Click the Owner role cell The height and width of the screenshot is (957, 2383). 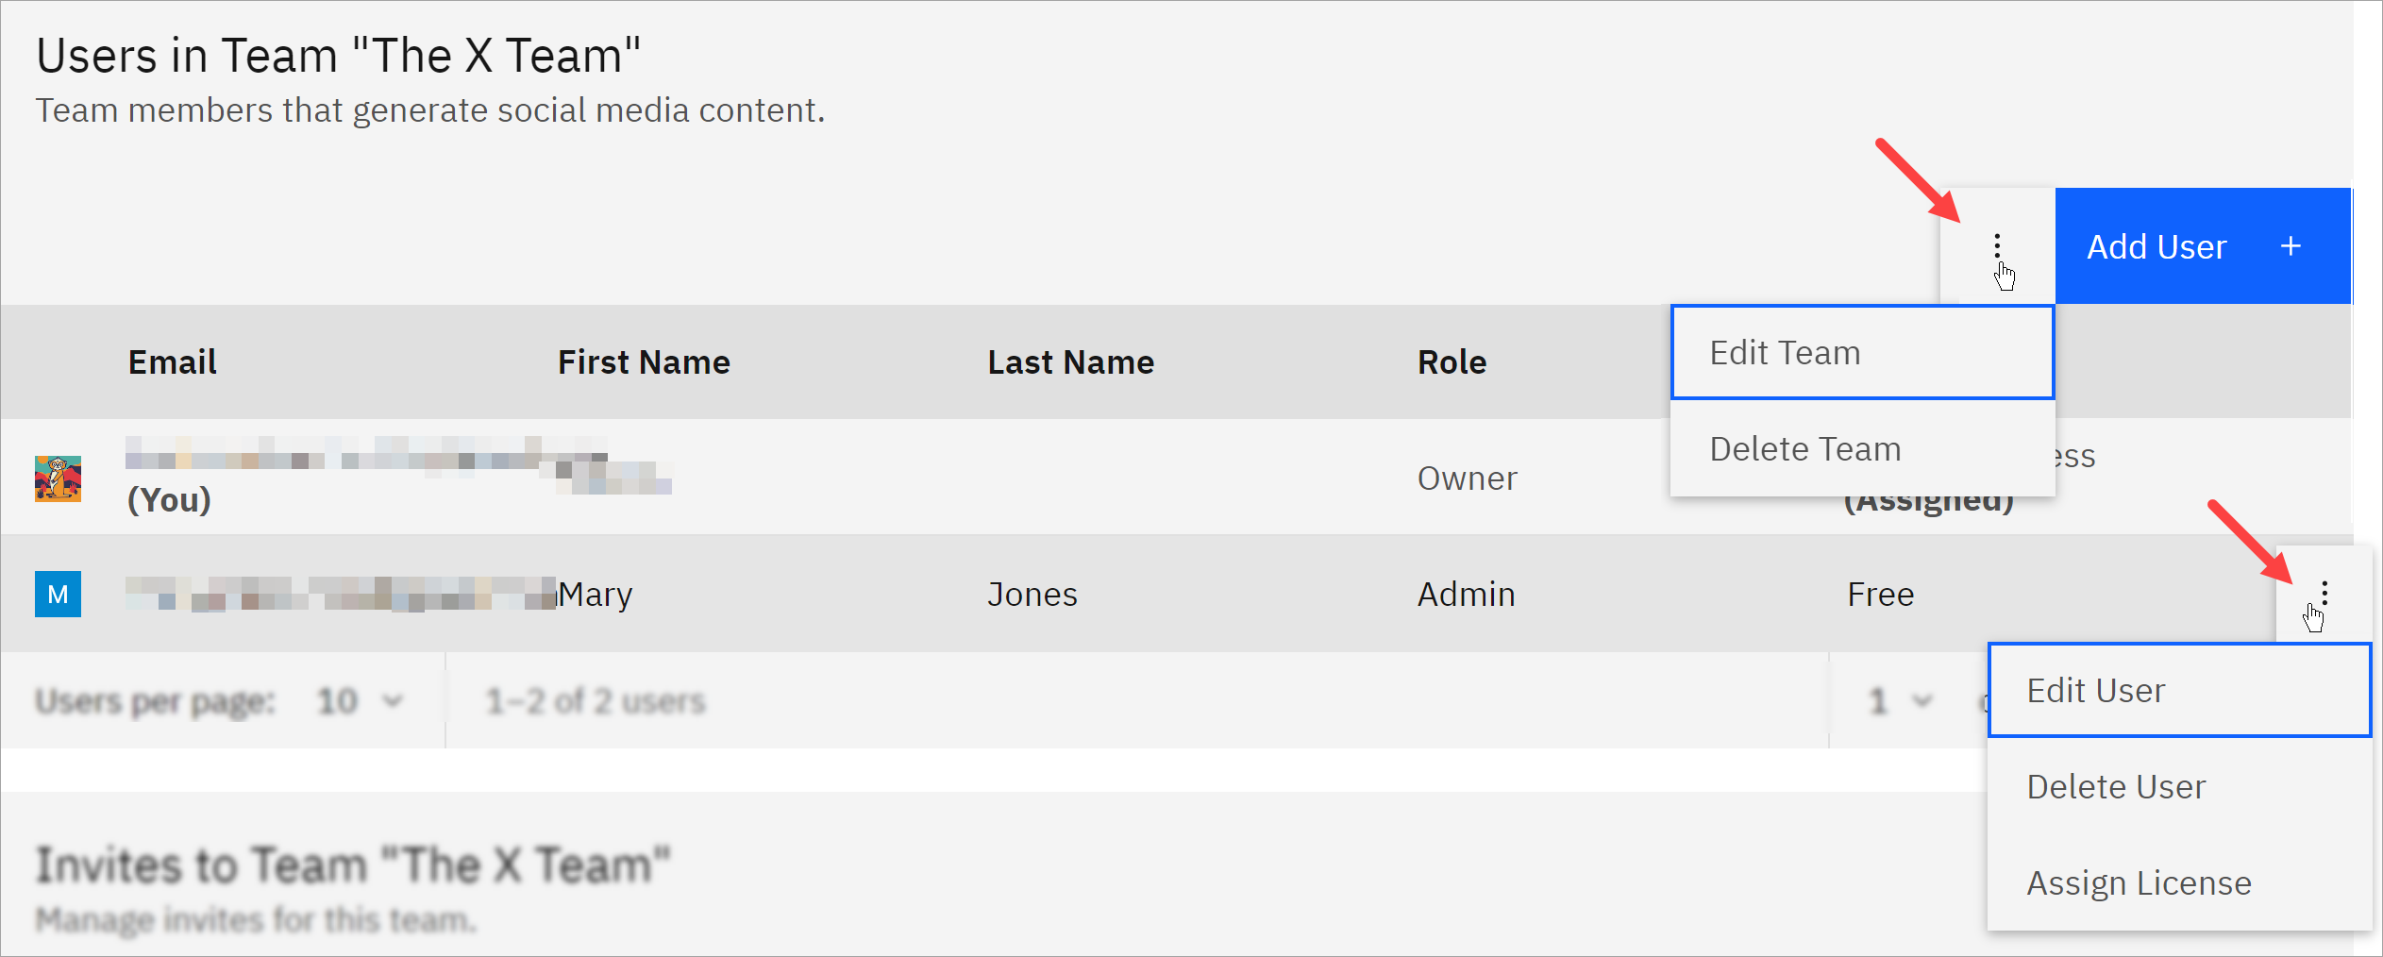(x=1467, y=478)
